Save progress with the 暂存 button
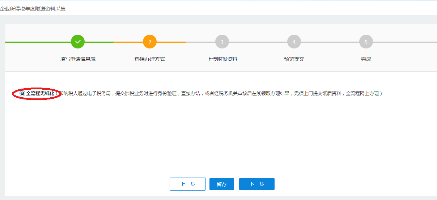 [222, 184]
